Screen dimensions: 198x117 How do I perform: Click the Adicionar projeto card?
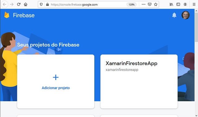tap(56, 81)
